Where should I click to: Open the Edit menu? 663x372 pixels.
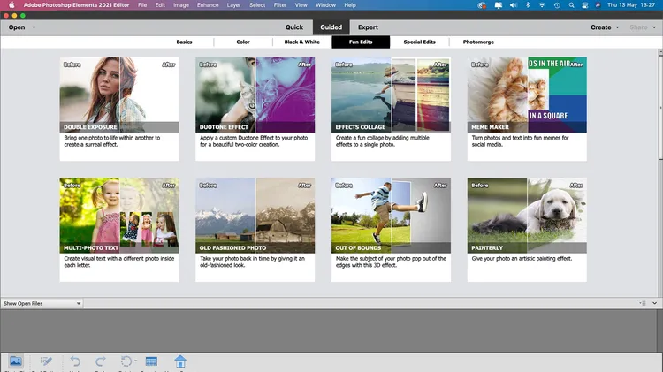pos(160,5)
